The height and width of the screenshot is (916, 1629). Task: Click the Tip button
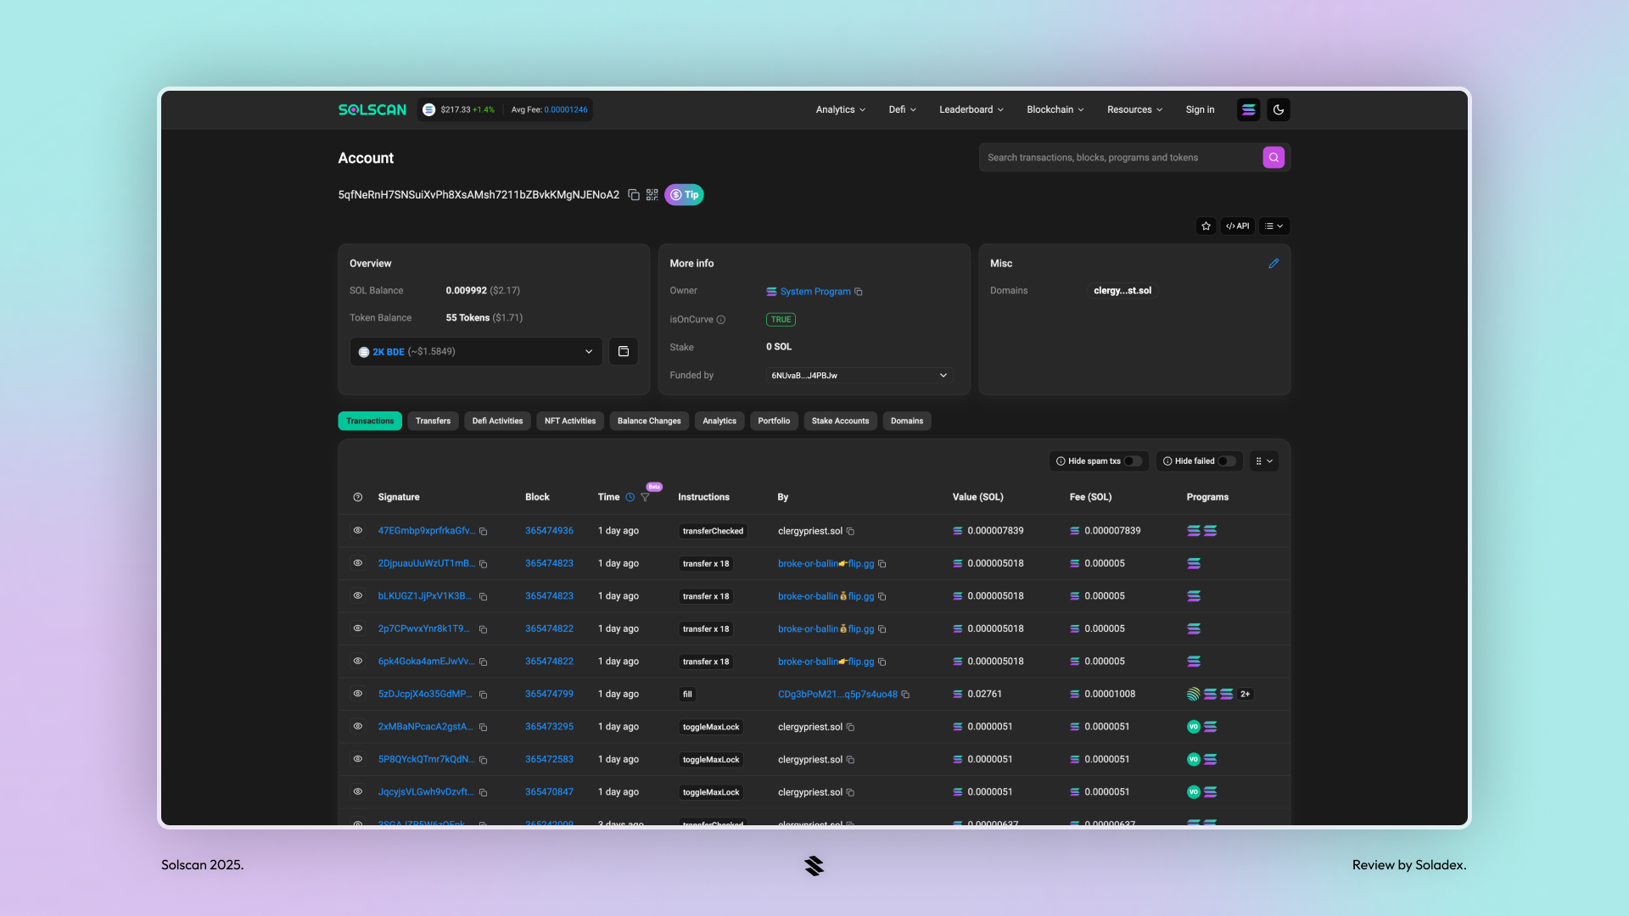(684, 194)
